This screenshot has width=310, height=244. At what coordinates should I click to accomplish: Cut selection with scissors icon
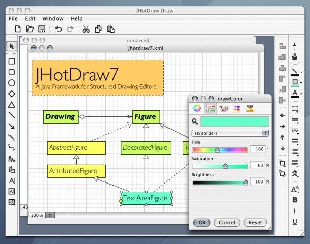[86, 29]
